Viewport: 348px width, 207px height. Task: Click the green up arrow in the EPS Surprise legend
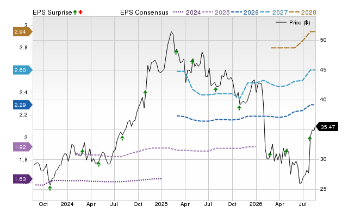tap(75, 12)
